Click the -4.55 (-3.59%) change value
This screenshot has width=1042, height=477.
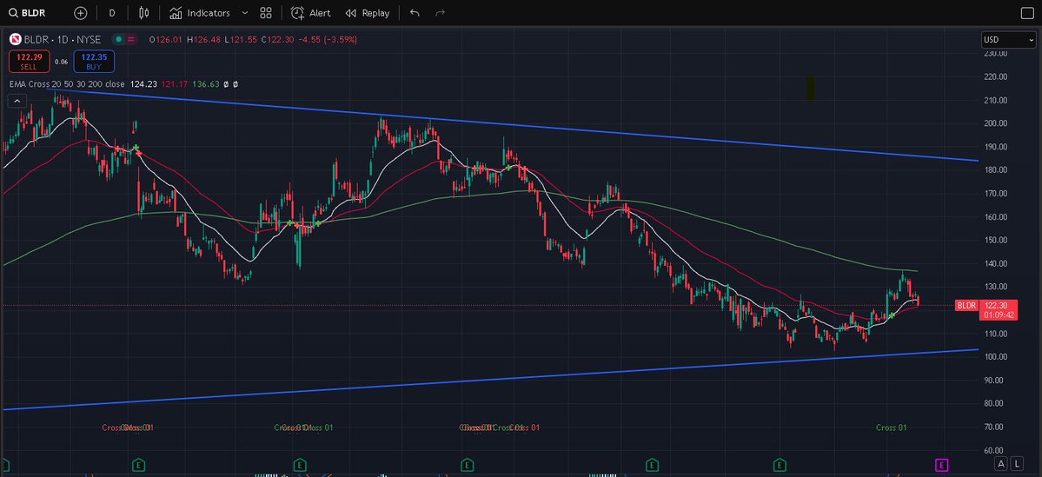coord(328,40)
